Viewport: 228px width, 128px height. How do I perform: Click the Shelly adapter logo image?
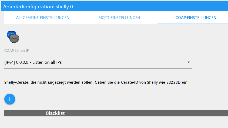tap(13, 37)
